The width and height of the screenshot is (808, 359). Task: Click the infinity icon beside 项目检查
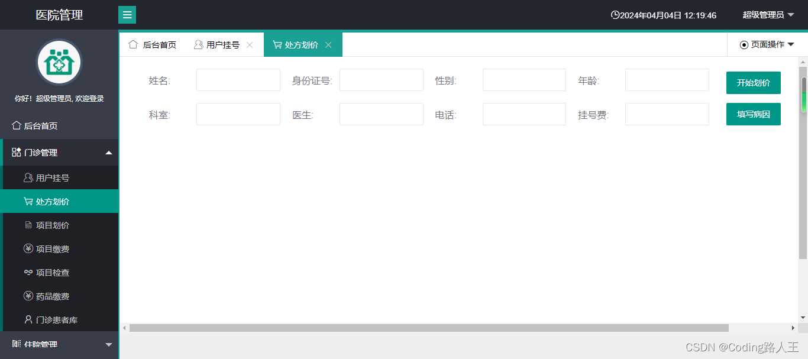(x=28, y=273)
